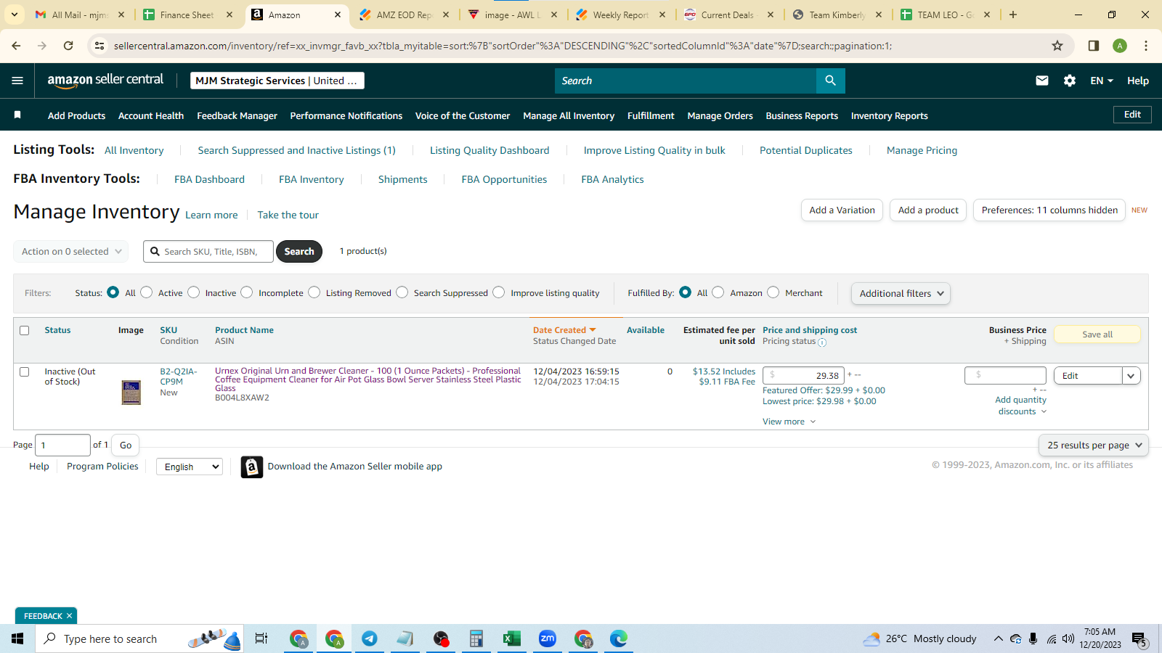
Task: Open the EN language dropdown
Action: pos(1102,81)
